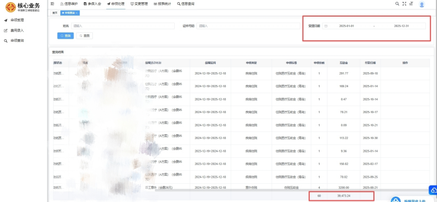Toggle fullscreen with the expand icon
This screenshot has width=437, height=202.
[x=404, y=4]
